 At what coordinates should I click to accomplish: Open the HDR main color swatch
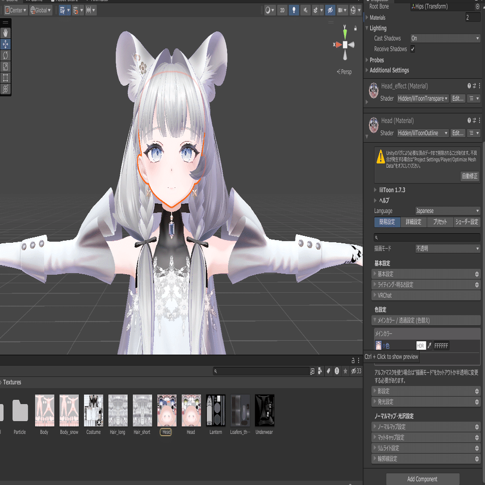pyautogui.click(x=421, y=346)
